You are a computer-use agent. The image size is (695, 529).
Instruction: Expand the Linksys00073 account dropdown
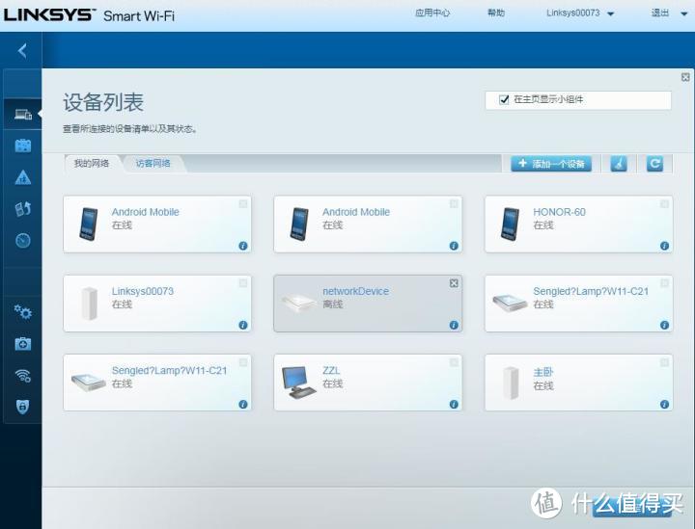coord(610,13)
